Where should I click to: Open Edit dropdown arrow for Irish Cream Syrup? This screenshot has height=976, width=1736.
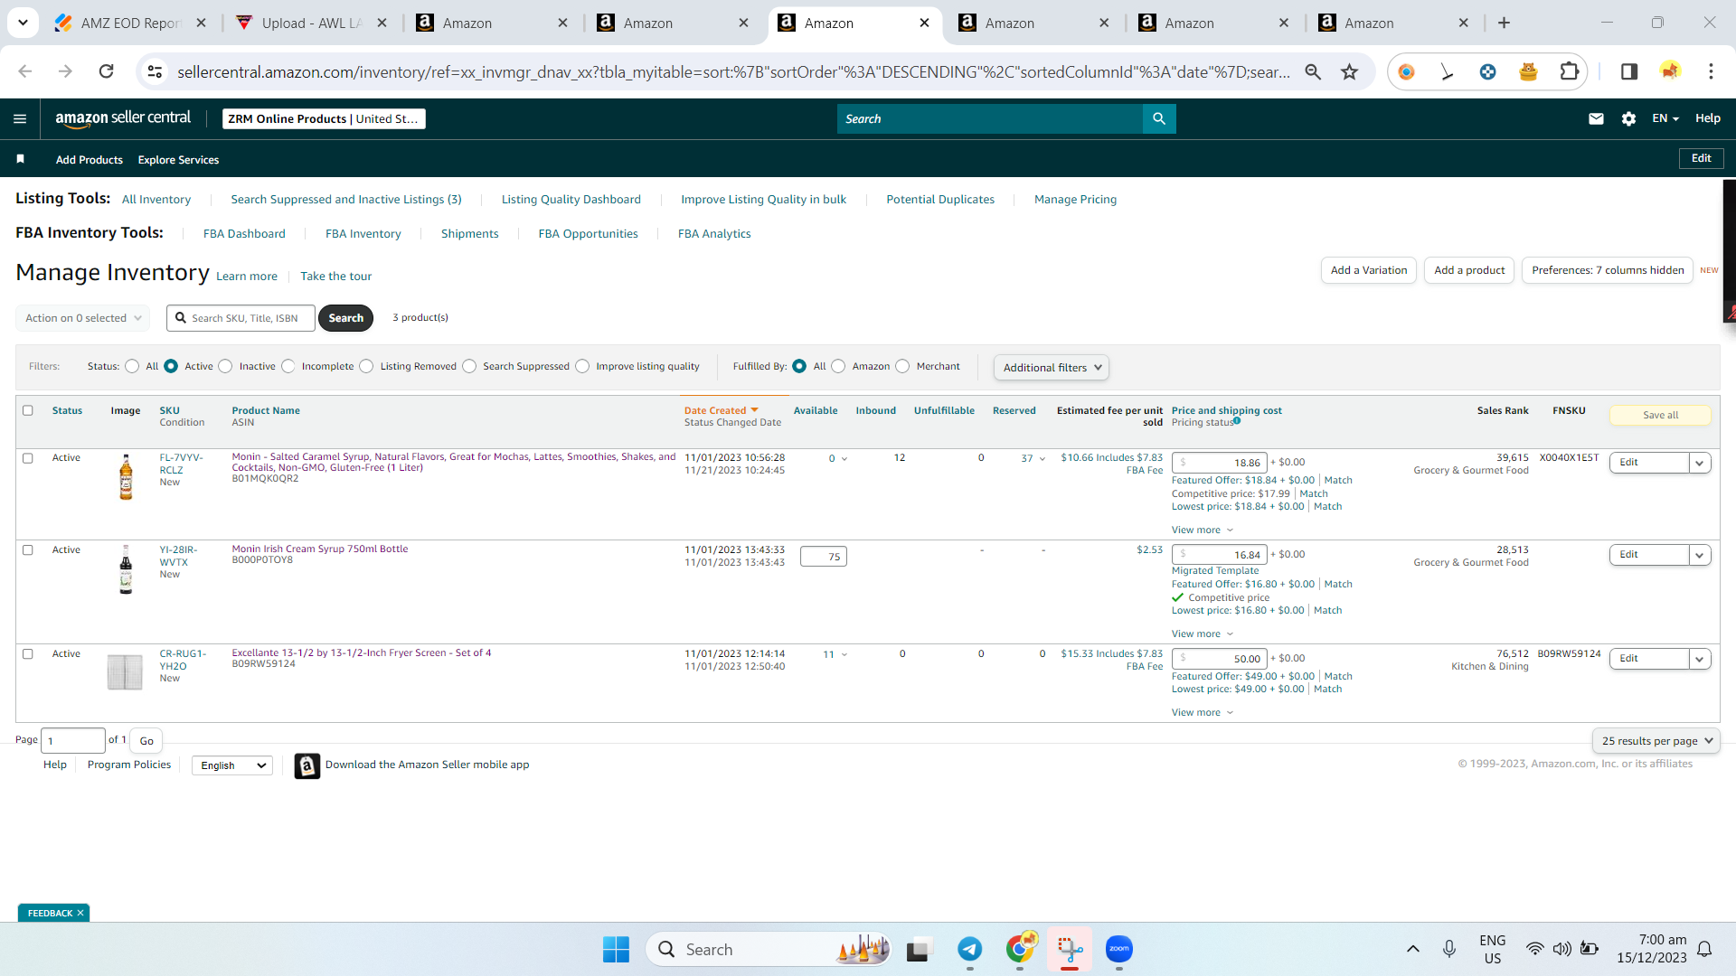coord(1700,555)
